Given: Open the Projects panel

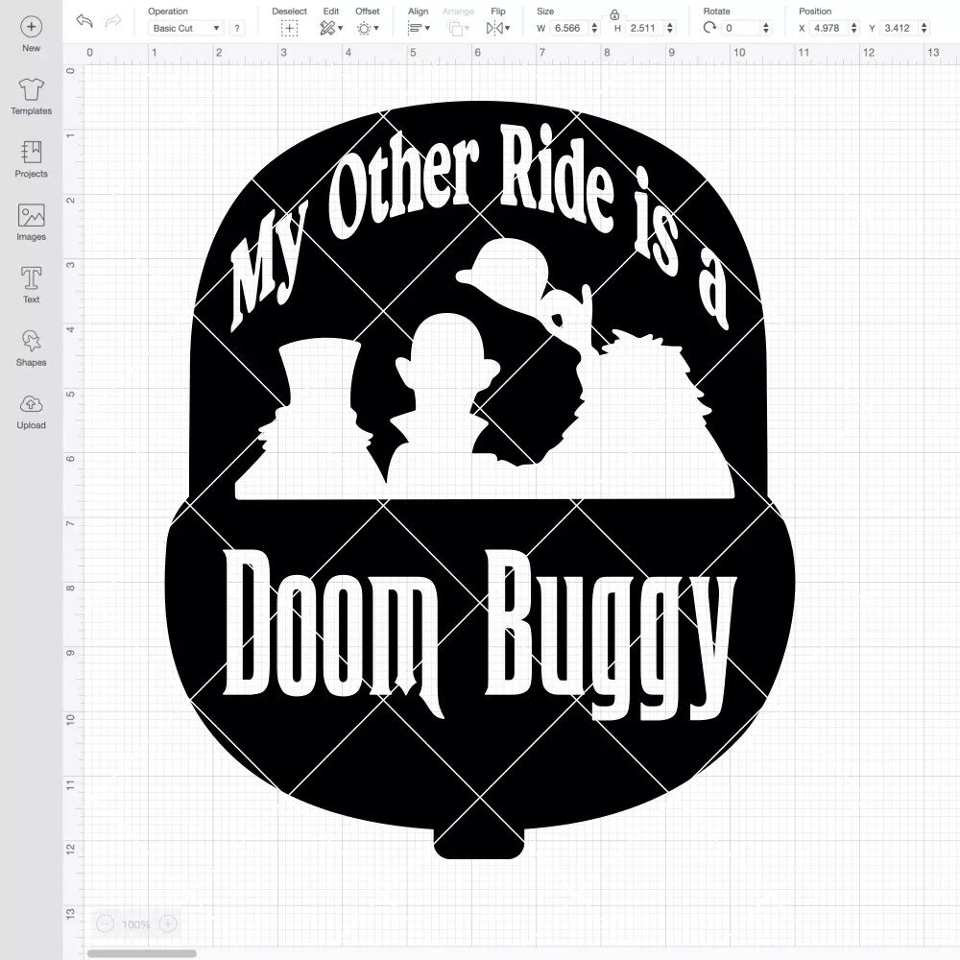Looking at the screenshot, I should tap(32, 159).
